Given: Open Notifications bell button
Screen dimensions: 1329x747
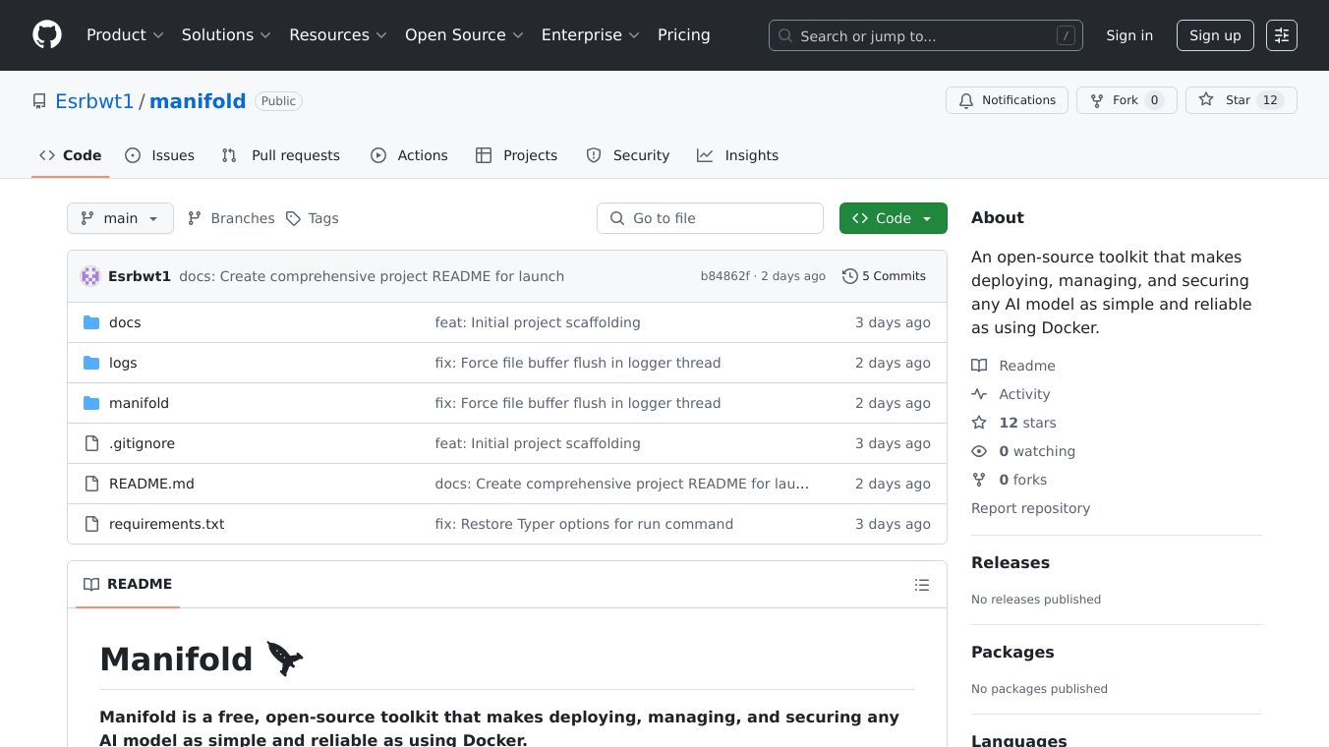Looking at the screenshot, I should (1007, 100).
